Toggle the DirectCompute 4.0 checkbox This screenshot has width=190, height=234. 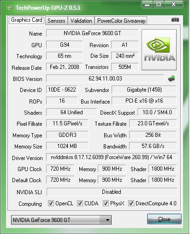tap(131, 203)
